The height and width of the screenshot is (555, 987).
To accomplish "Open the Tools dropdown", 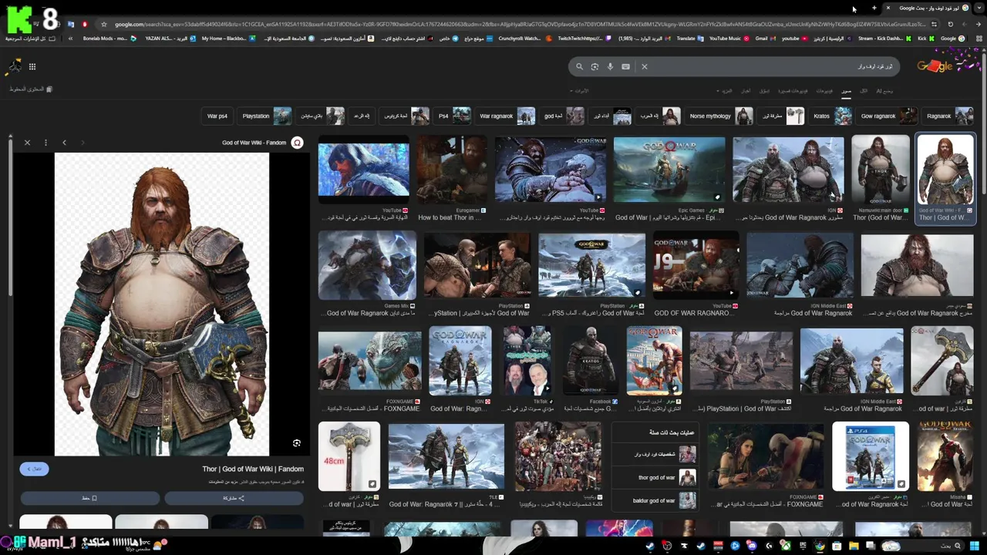I will point(579,91).
